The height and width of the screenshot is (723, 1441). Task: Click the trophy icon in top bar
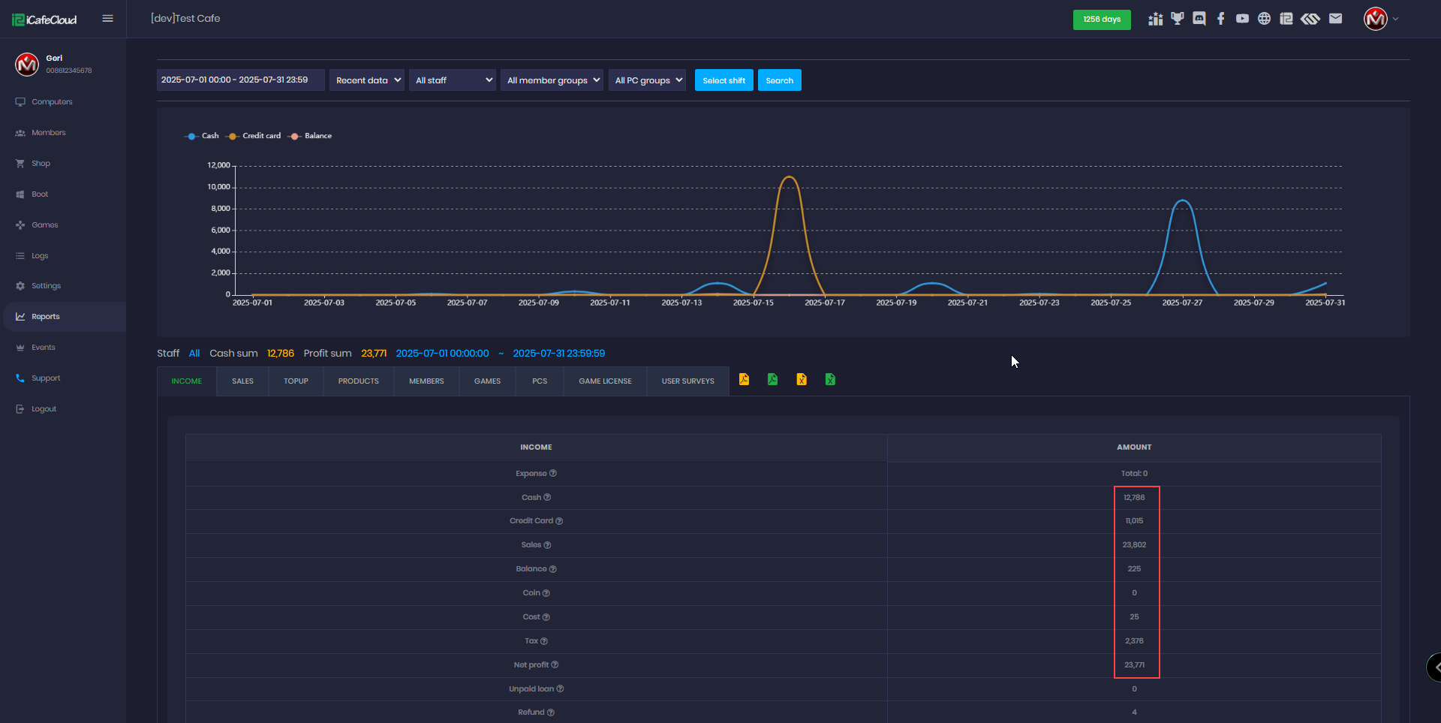pos(1177,19)
